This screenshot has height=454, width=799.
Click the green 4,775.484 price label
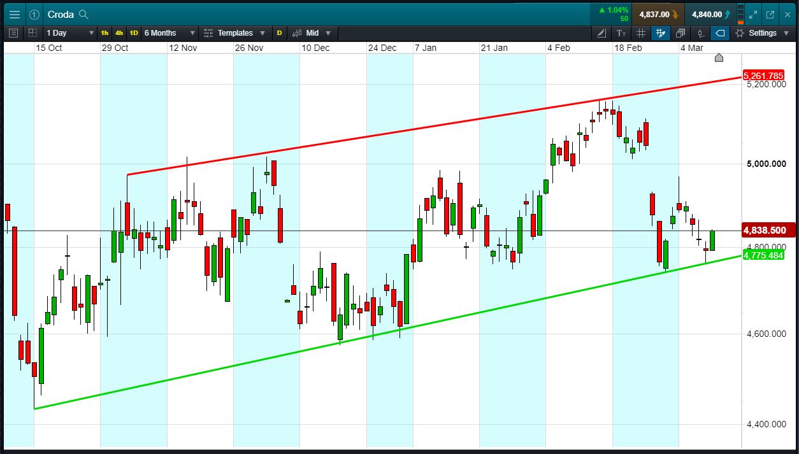tap(763, 255)
